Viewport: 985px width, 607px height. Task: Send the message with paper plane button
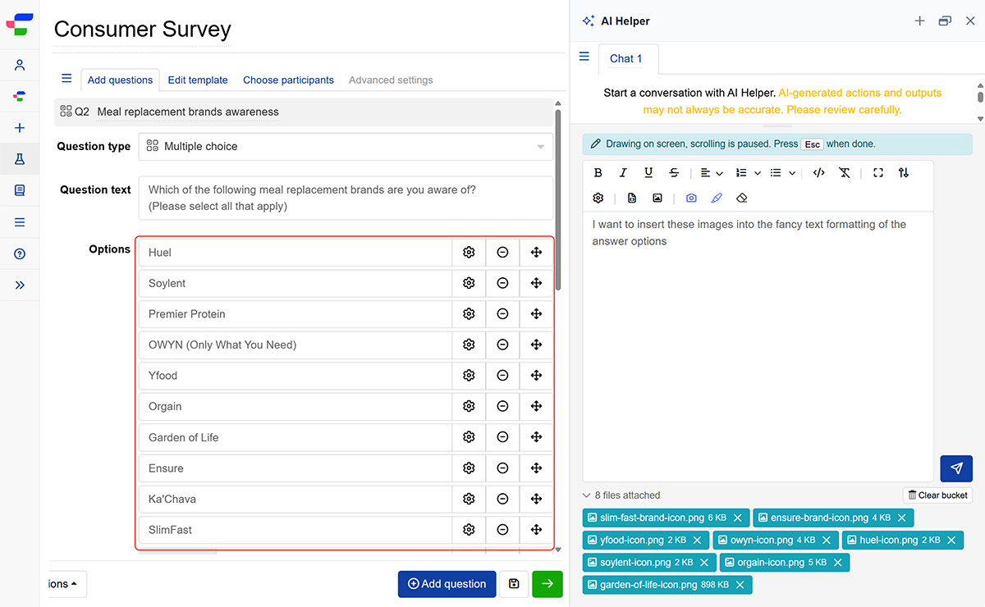(956, 468)
